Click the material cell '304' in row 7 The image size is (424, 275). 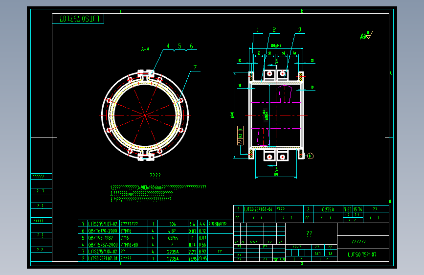[x=173, y=224]
